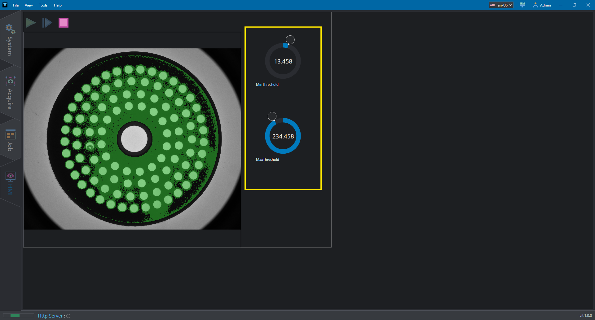Open the System side tab
595x320 pixels.
click(10, 40)
